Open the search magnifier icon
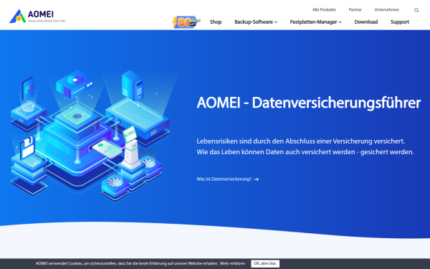430x269 pixels. (416, 10)
